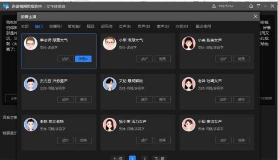
Task: Switch to the 直播场 tab
Action: (55, 27)
